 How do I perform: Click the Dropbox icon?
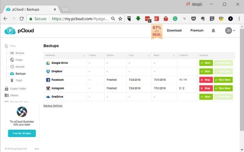pos(48,71)
